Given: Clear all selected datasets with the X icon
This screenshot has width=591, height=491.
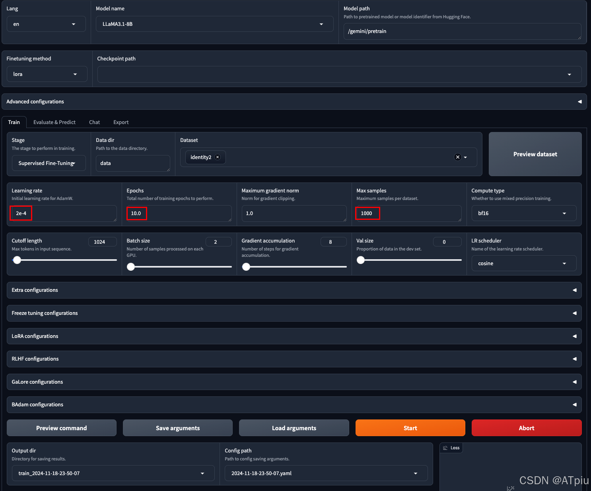Looking at the screenshot, I should 458,157.
